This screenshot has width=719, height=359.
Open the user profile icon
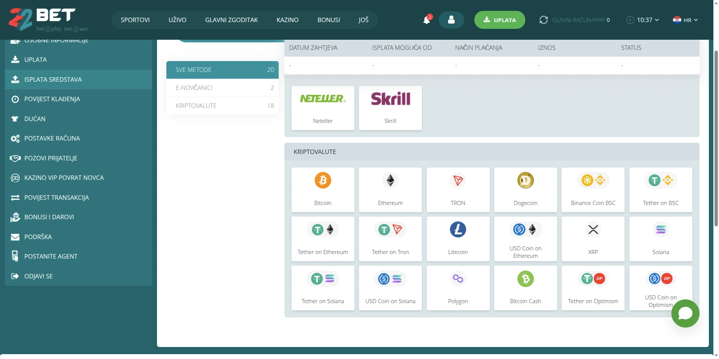coord(451,20)
